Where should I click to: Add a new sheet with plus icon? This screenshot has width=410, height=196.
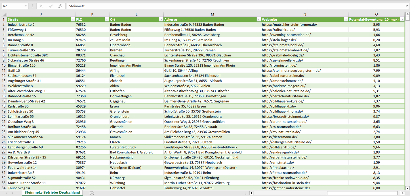point(92,193)
